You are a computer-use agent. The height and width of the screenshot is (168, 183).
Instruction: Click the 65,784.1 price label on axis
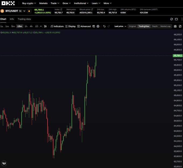178,56
